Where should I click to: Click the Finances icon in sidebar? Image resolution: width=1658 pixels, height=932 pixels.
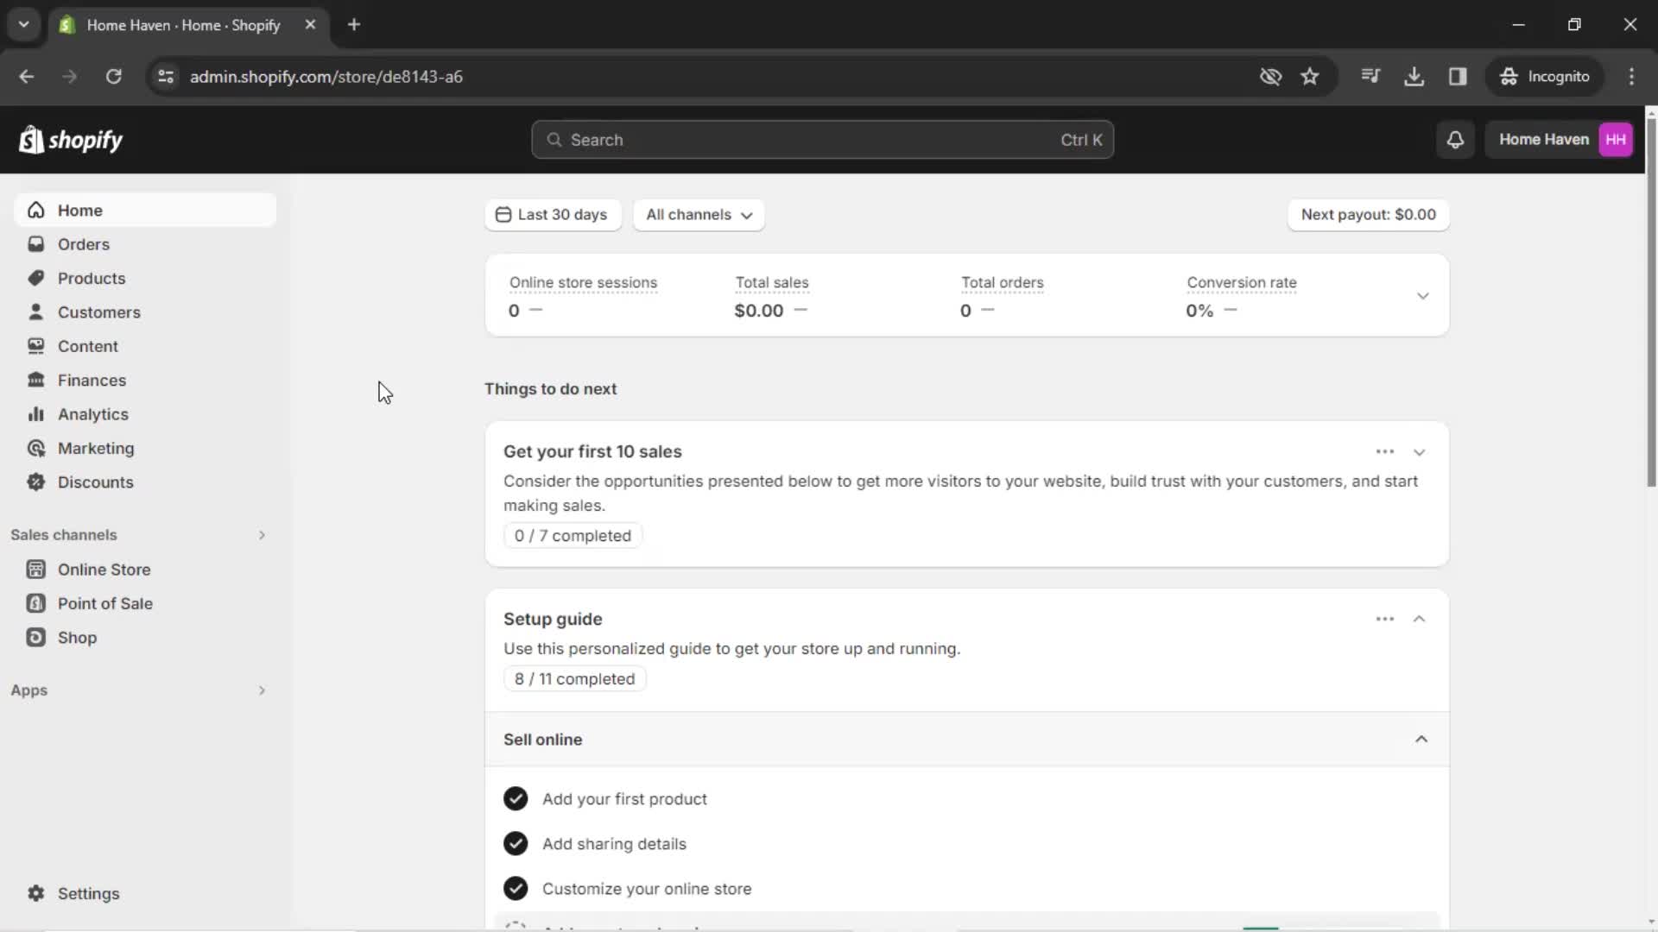coord(35,379)
